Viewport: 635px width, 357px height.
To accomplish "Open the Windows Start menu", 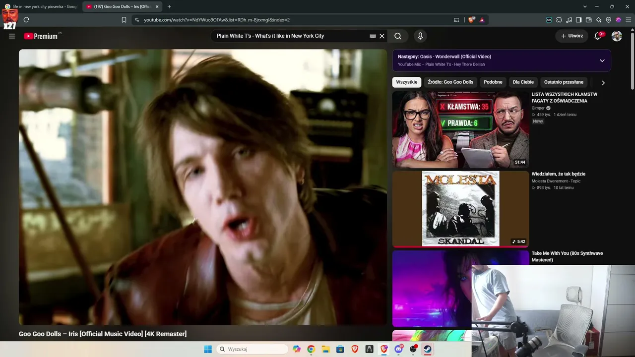I will point(208,349).
